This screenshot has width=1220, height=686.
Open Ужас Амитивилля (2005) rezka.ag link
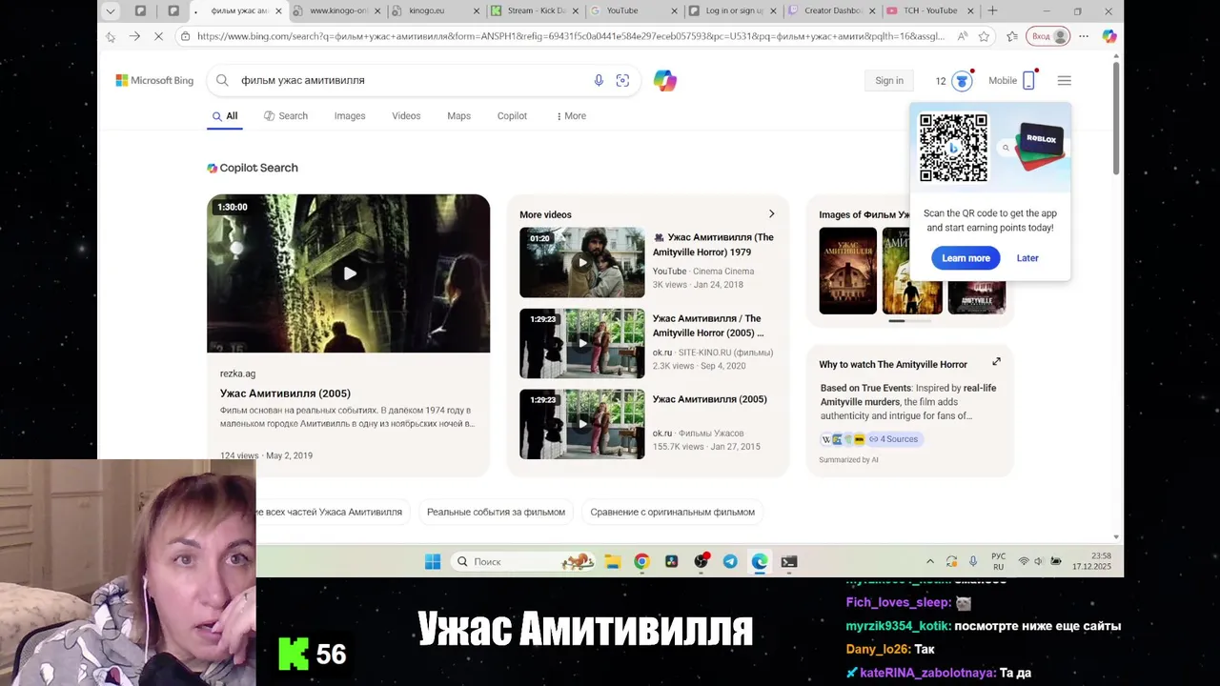coord(285,393)
